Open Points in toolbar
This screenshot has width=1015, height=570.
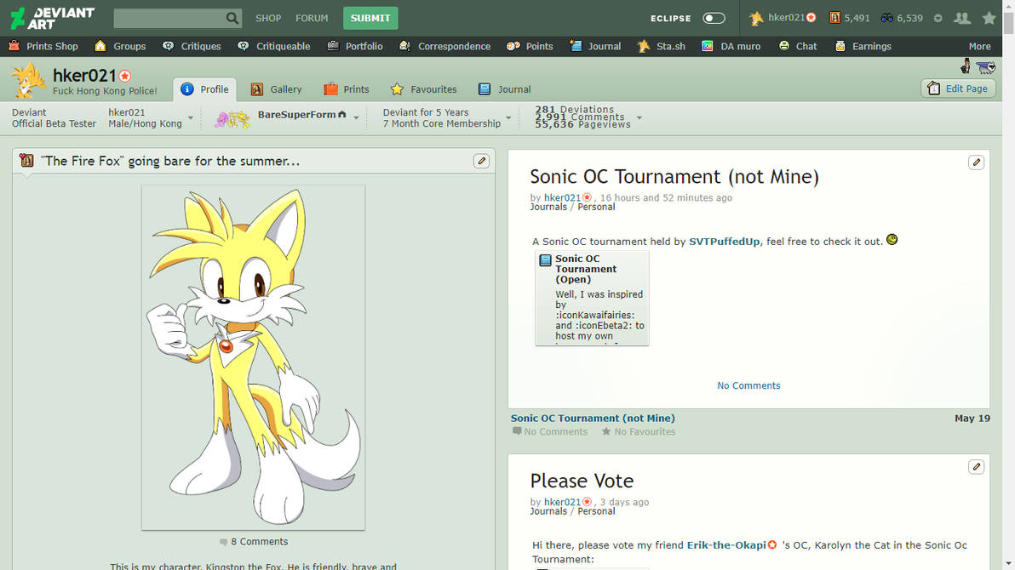(530, 46)
